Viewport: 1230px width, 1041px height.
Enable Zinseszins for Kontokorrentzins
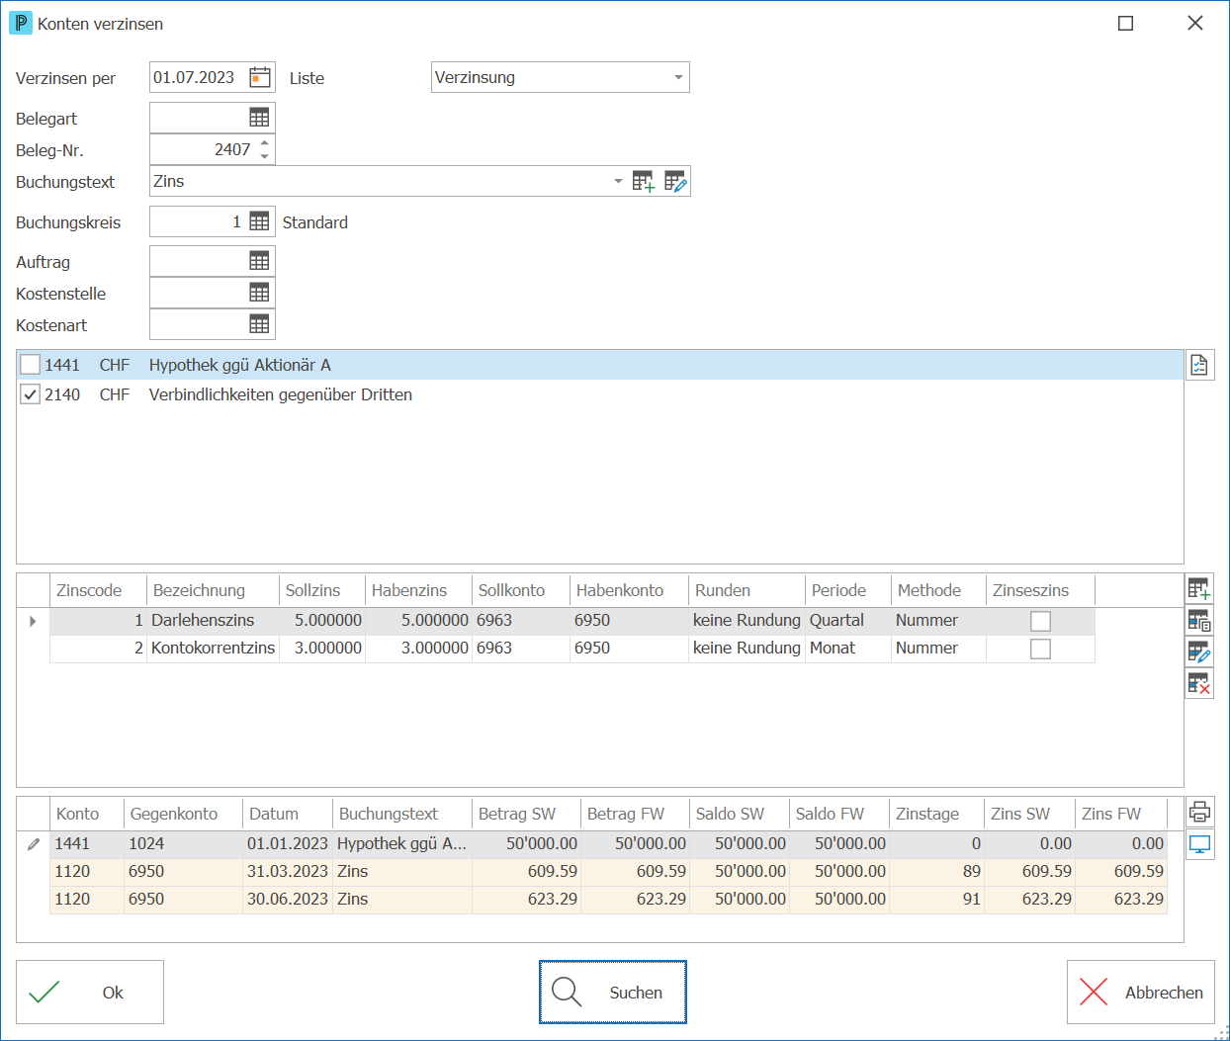pyautogui.click(x=1040, y=649)
